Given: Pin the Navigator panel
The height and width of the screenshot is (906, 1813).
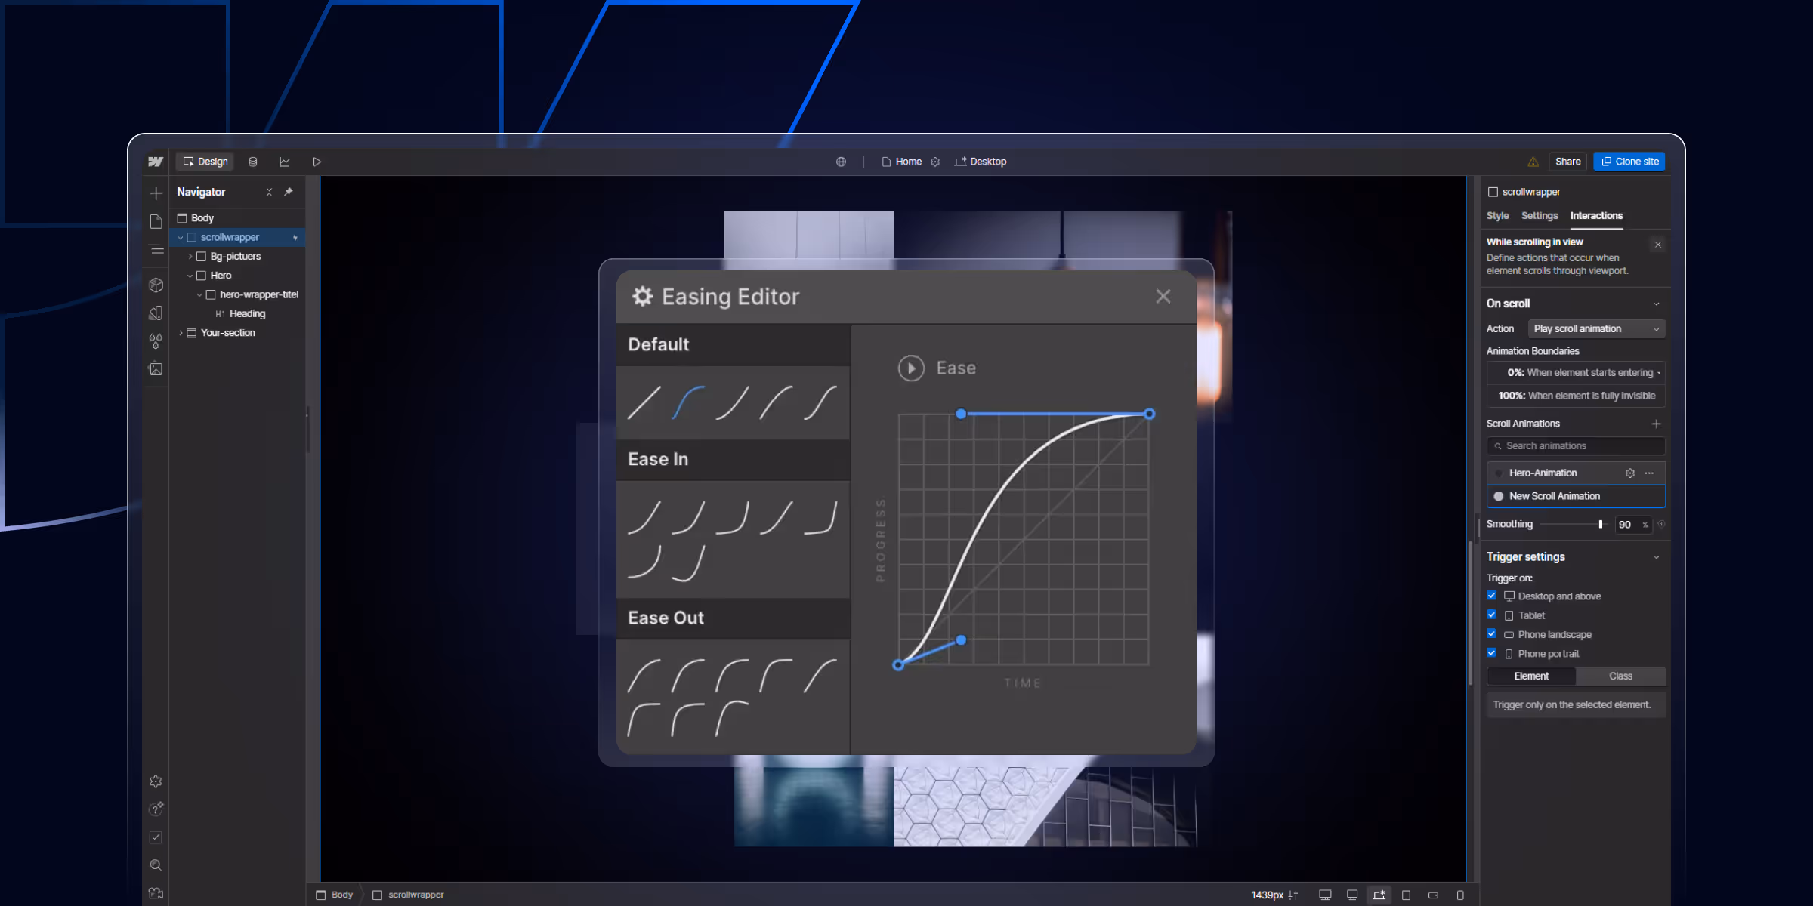Looking at the screenshot, I should (289, 192).
